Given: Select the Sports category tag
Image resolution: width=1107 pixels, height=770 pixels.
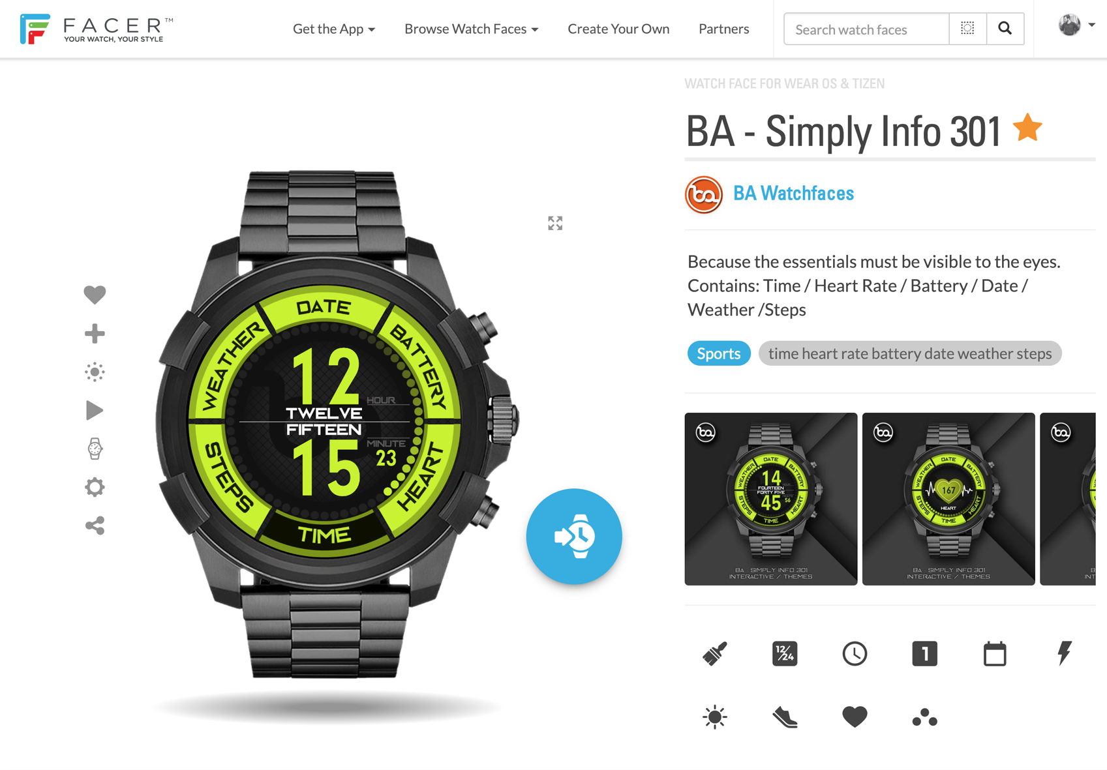Looking at the screenshot, I should coord(719,353).
